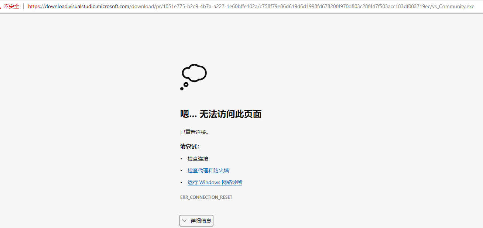Open the 检查代理和防火墙 link

(x=208, y=170)
